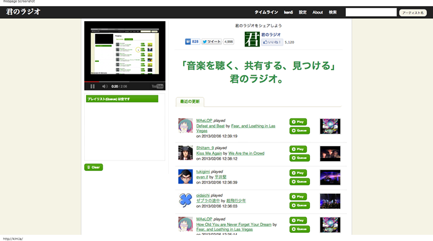The height and width of the screenshot is (241, 433).
Task: Switch to the 最近の更新 tab
Action: tap(190, 102)
